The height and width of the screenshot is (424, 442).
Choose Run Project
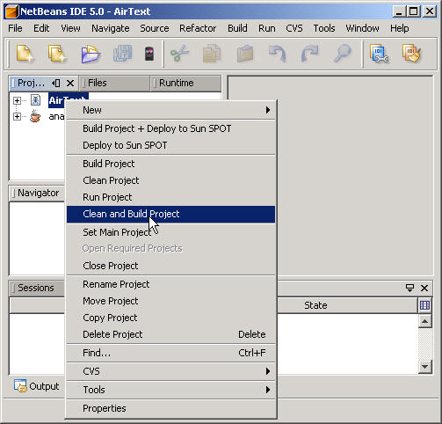coord(171,197)
